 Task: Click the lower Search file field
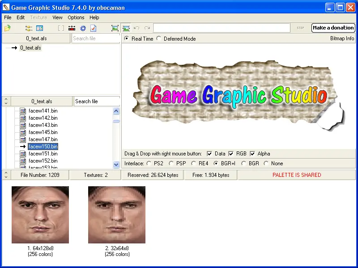(97, 101)
